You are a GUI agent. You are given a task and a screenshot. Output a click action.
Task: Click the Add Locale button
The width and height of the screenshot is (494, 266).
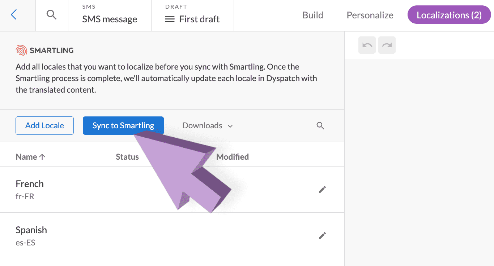[x=44, y=125]
